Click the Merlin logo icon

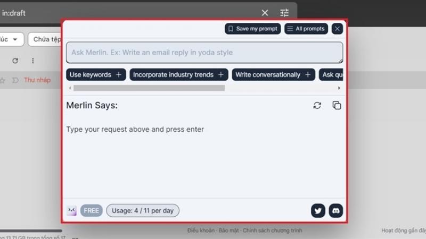72,210
